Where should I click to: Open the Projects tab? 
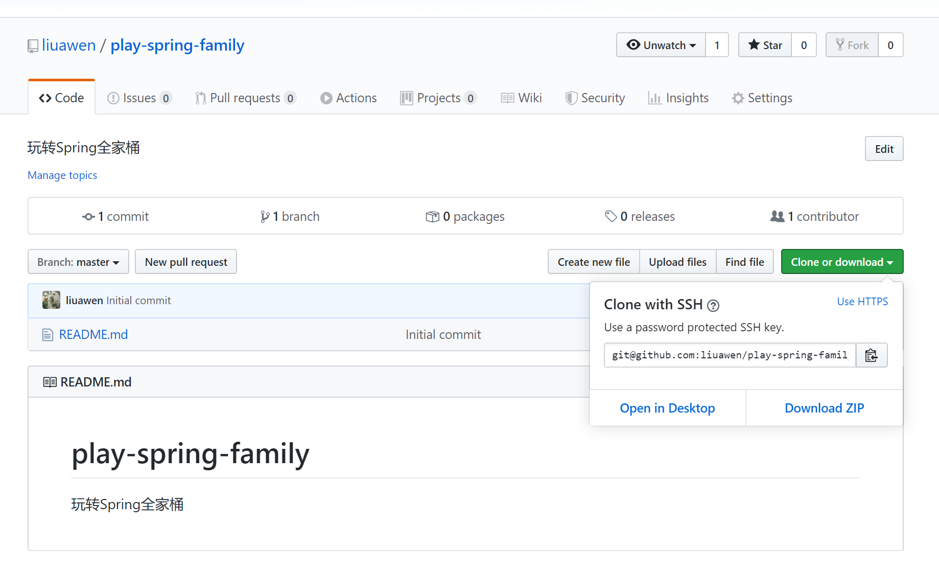coord(438,98)
